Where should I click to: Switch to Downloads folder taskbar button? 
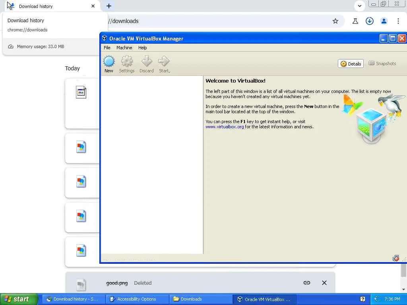[201, 299]
